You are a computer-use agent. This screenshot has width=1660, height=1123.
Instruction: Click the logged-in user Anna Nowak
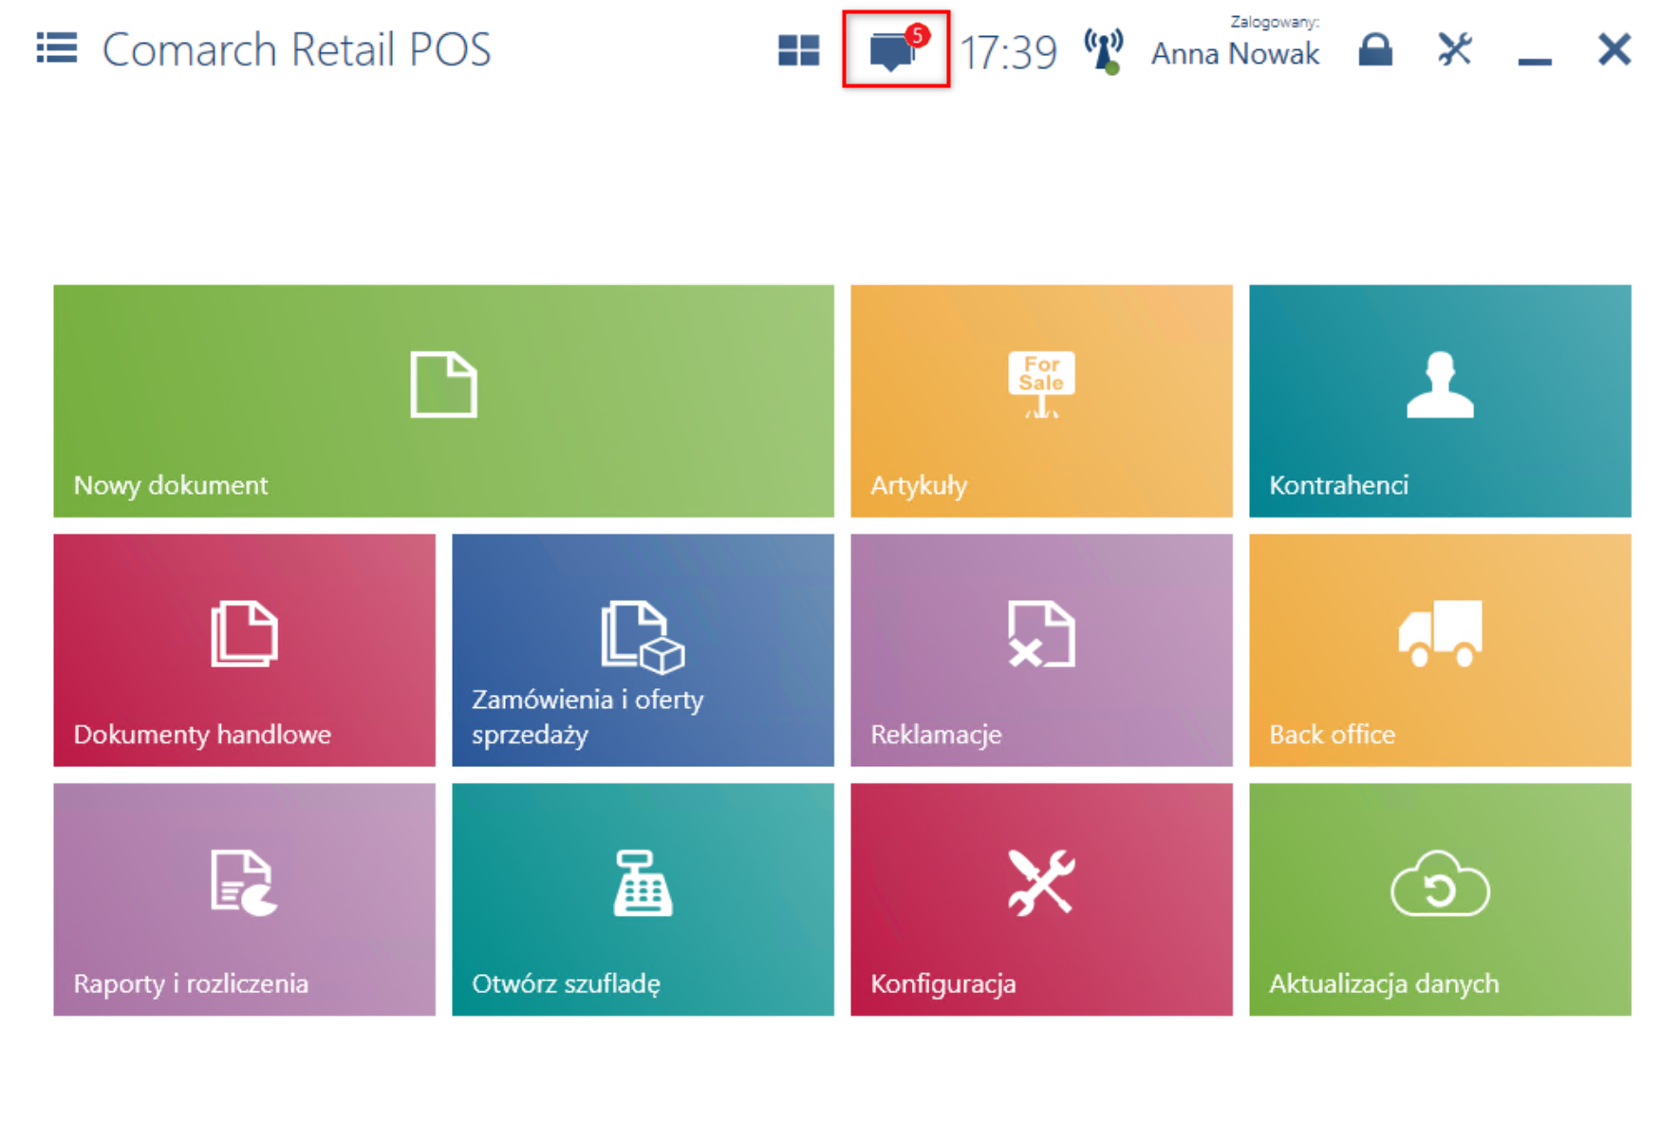coord(1235,53)
